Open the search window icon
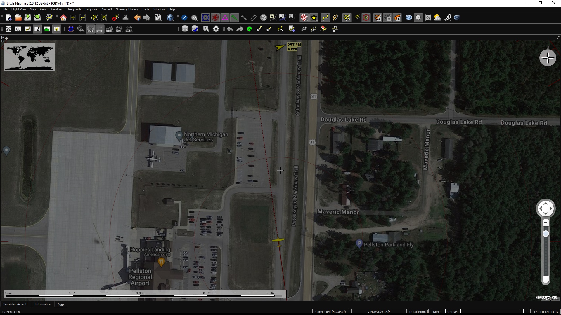 click(x=18, y=29)
